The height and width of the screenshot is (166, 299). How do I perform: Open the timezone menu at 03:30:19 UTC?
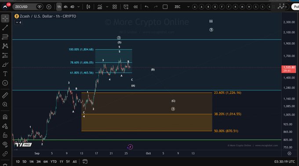[x=284, y=162]
